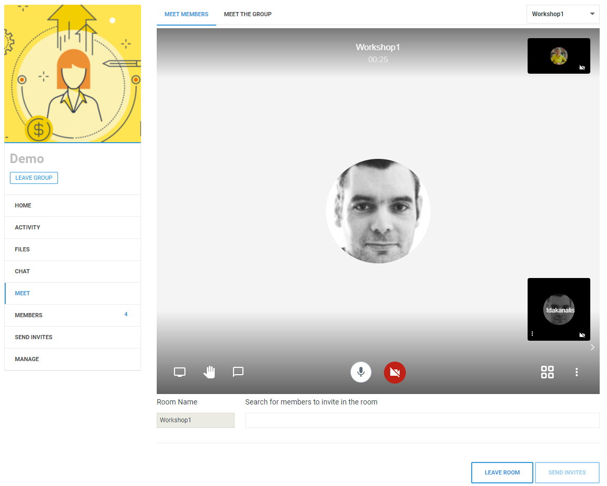Click the Send Invites button below meeting
The image size is (607, 486).
567,472
